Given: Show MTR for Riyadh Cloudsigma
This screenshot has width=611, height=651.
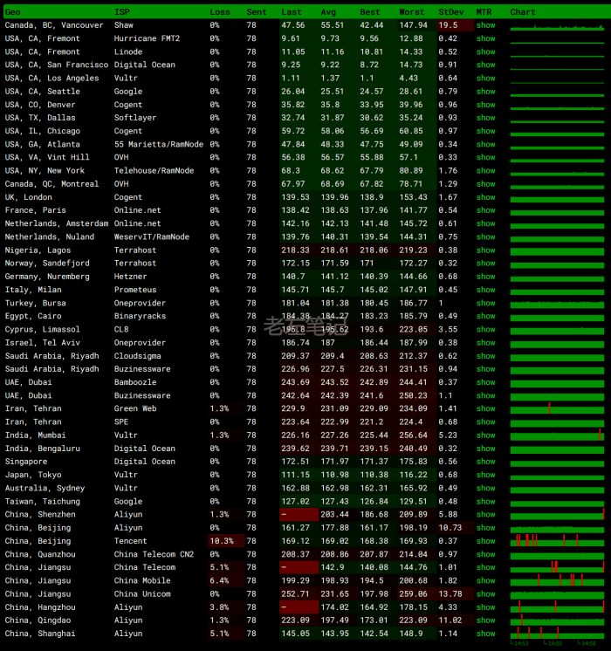Looking at the screenshot, I should pyautogui.click(x=485, y=356).
